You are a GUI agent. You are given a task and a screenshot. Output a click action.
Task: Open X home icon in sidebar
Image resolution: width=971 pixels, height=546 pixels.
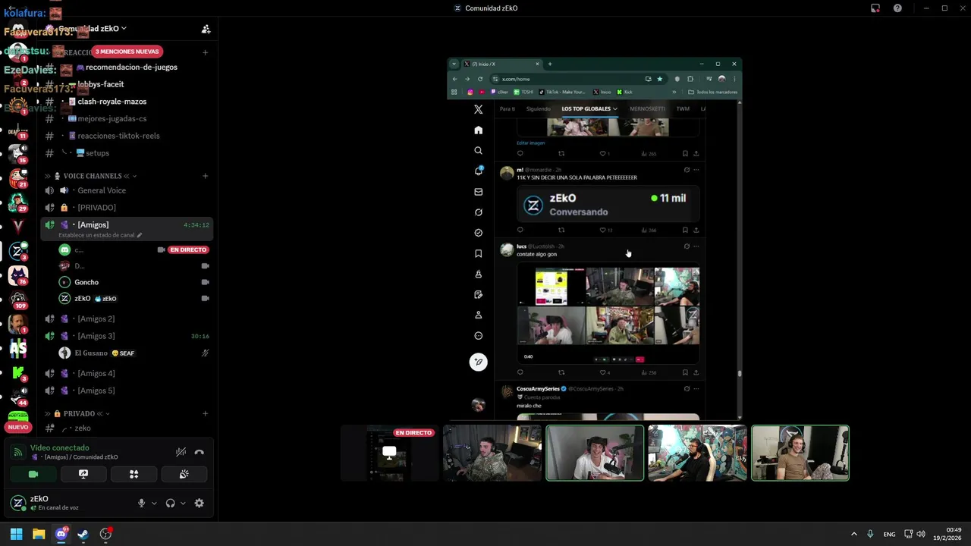pos(478,130)
